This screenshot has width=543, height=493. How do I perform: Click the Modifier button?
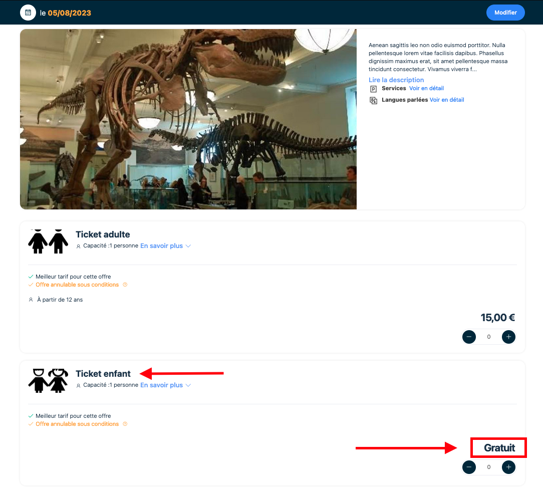click(505, 13)
